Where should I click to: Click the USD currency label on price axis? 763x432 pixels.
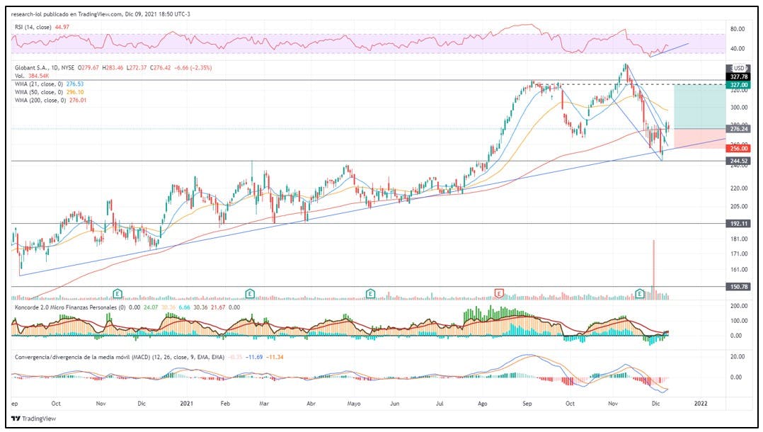739,68
